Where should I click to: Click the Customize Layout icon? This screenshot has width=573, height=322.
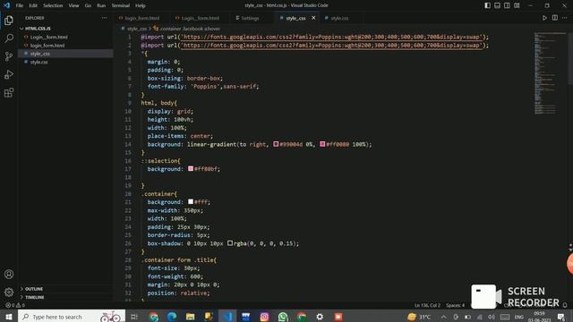[517, 5]
